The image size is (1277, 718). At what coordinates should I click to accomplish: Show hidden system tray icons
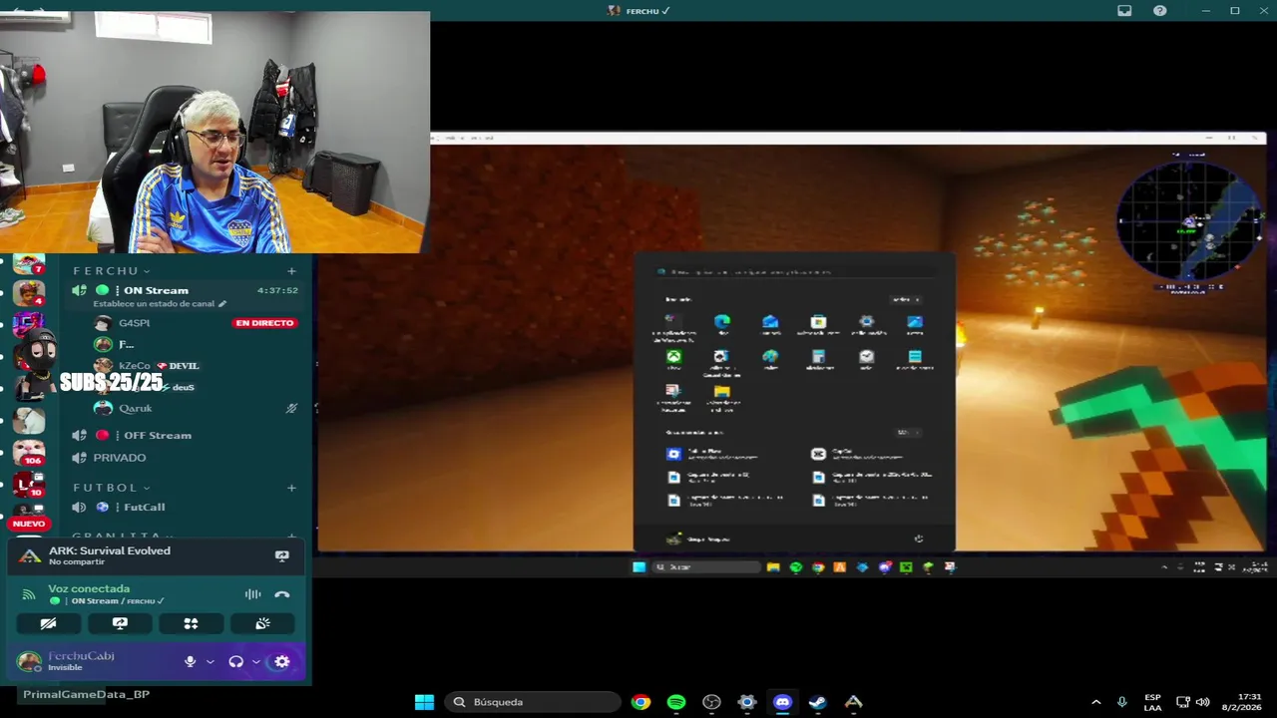pyautogui.click(x=1096, y=702)
